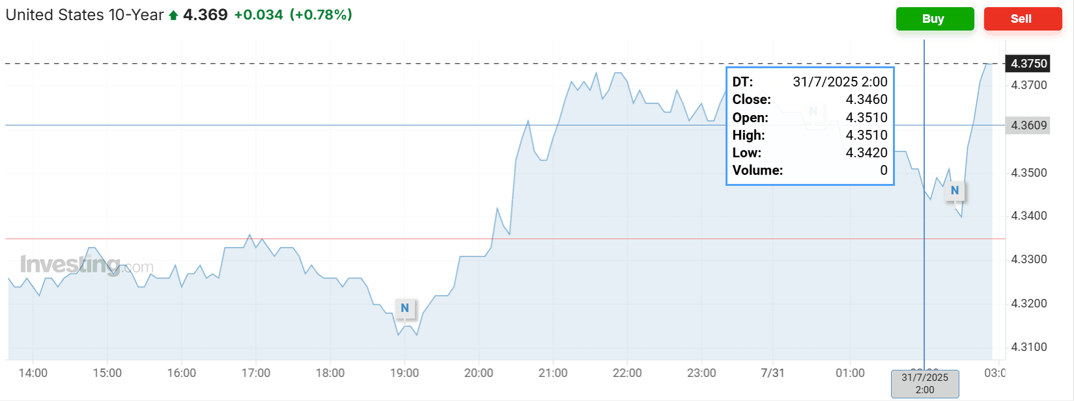
Task: Open the N news marker near 02:30
Action: (955, 190)
